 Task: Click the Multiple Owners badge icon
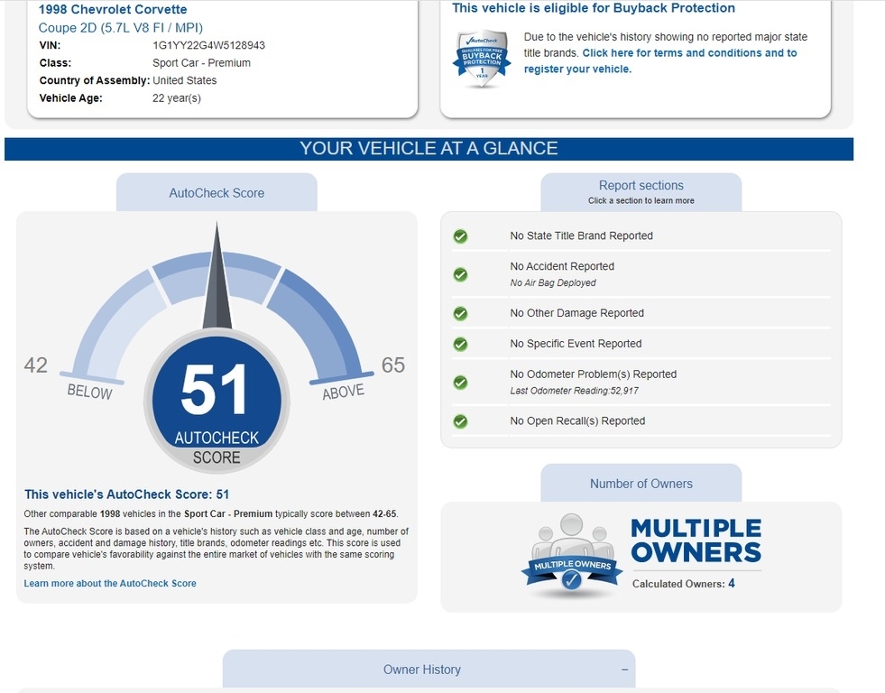point(571,559)
